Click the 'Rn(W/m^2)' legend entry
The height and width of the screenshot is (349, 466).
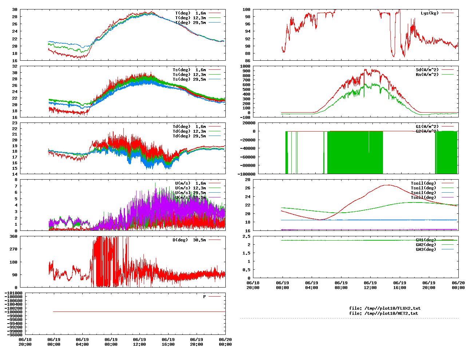427,75
